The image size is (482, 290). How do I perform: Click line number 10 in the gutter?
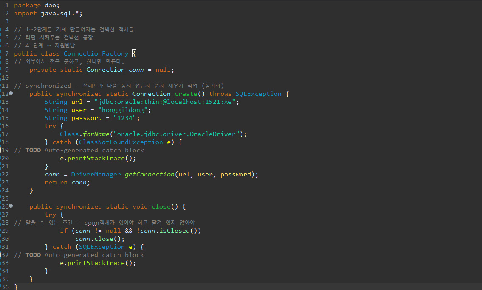coord(5,78)
